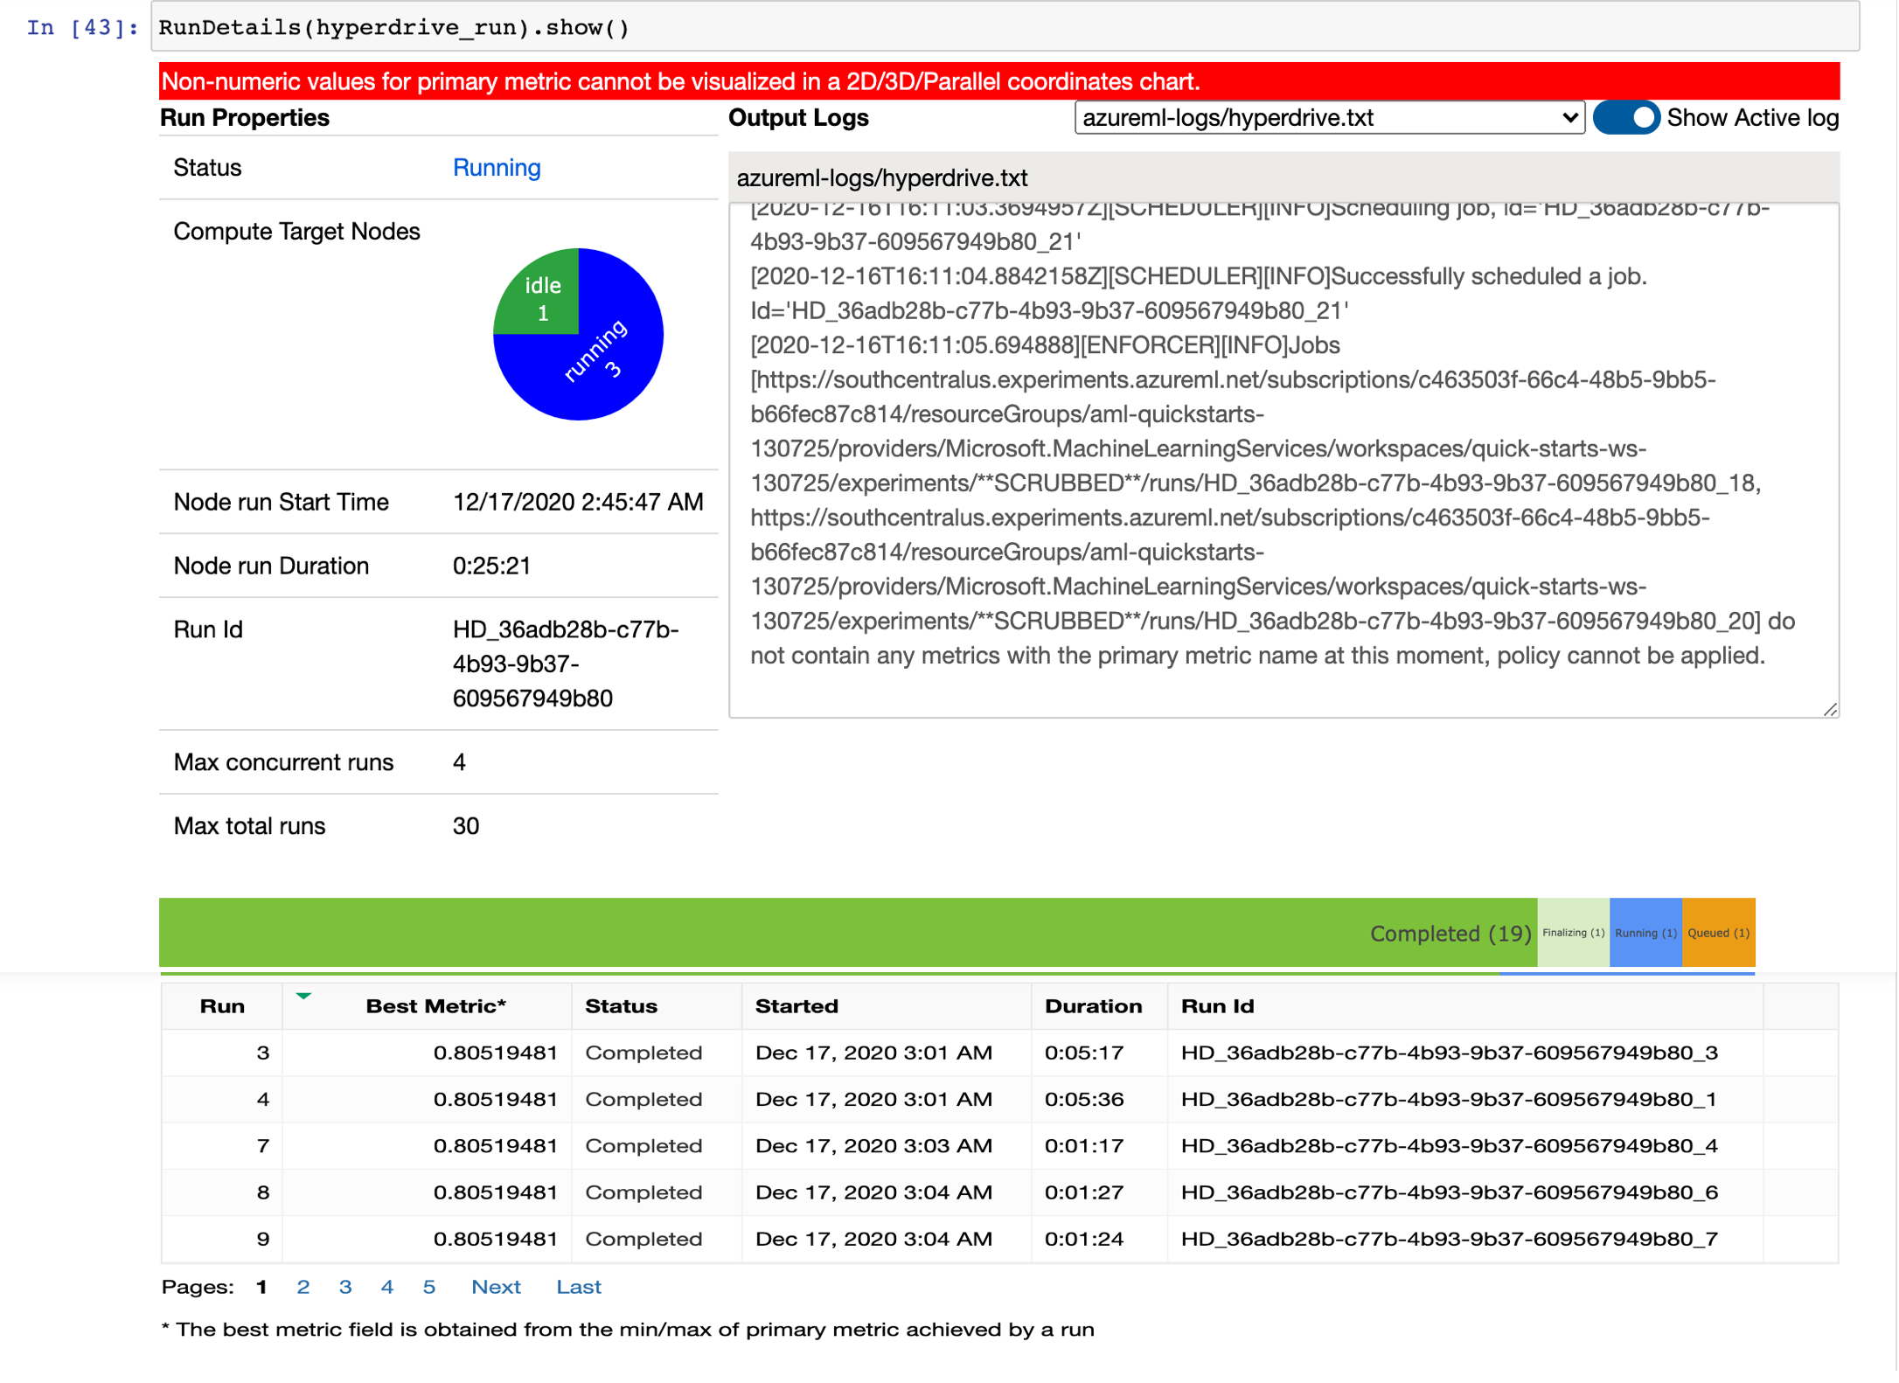Select the Running (1) progress segment
This screenshot has width=1899, height=1383.
tap(1645, 933)
